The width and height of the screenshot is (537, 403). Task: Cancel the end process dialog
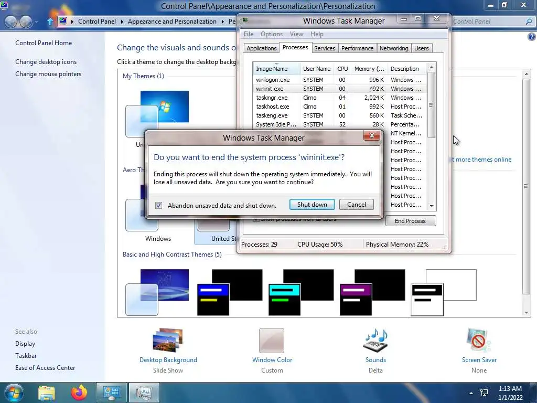pos(356,205)
